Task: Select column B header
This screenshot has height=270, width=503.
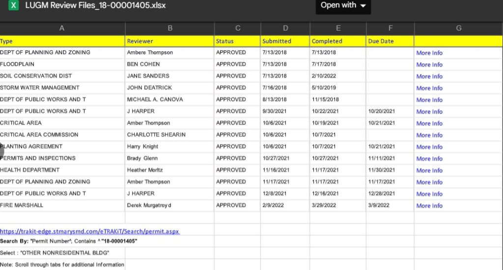Action: click(x=170, y=28)
